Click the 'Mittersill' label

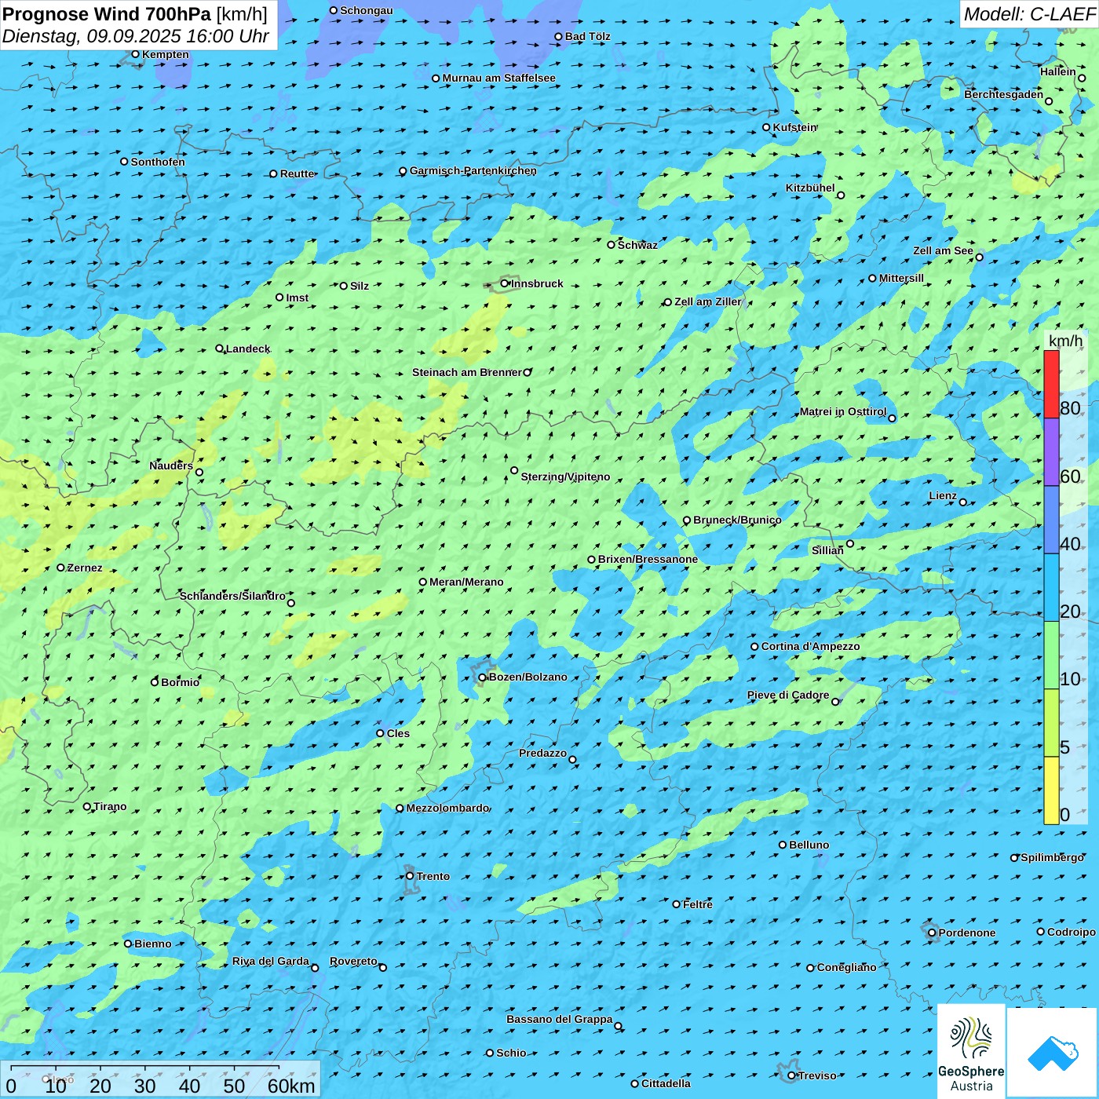pos(902,278)
